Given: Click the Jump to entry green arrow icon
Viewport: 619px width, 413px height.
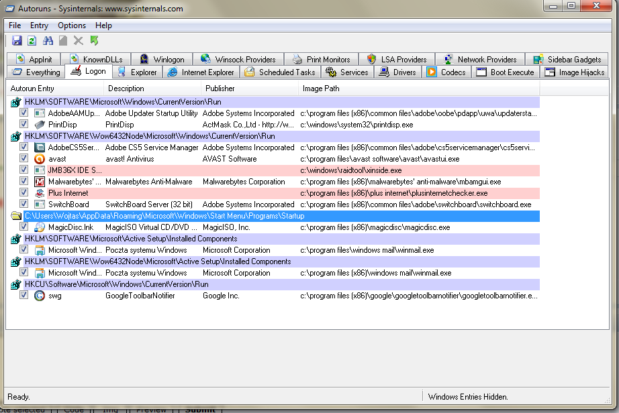Looking at the screenshot, I should pos(94,41).
